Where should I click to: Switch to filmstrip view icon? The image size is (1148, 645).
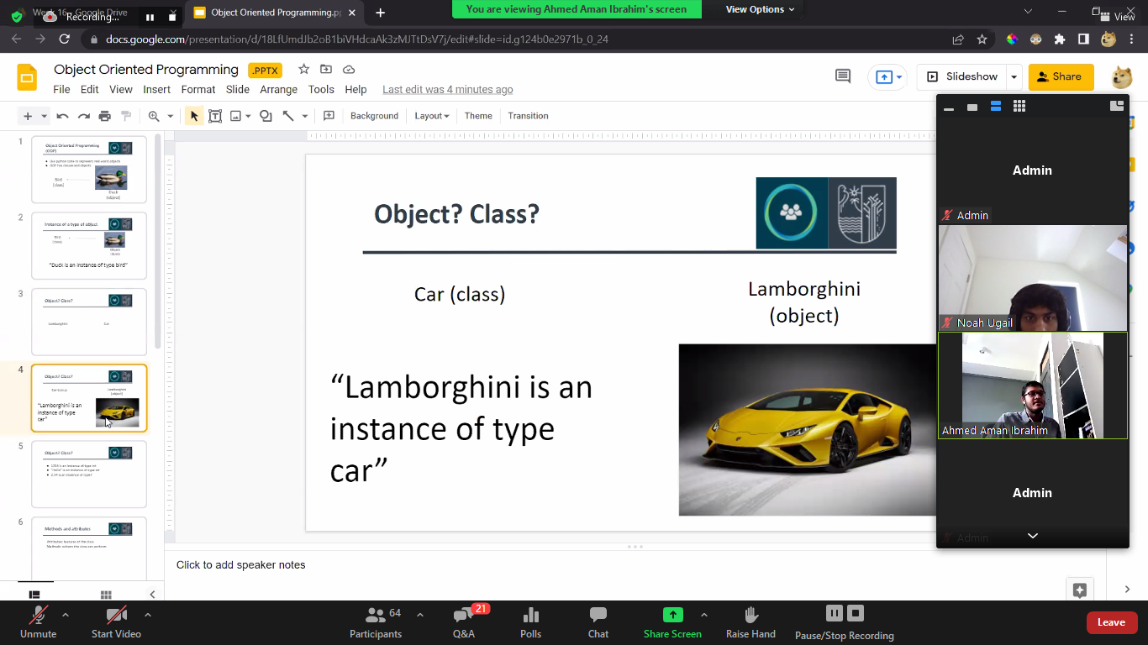[34, 595]
